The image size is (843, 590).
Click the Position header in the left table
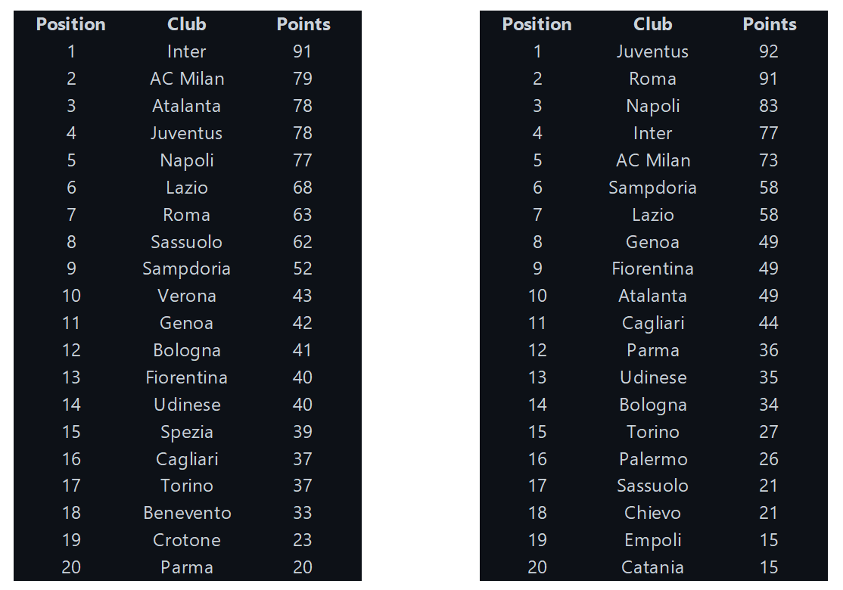71,24
